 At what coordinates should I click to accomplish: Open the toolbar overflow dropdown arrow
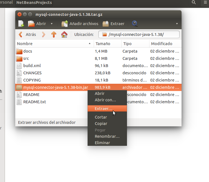click(177, 24)
